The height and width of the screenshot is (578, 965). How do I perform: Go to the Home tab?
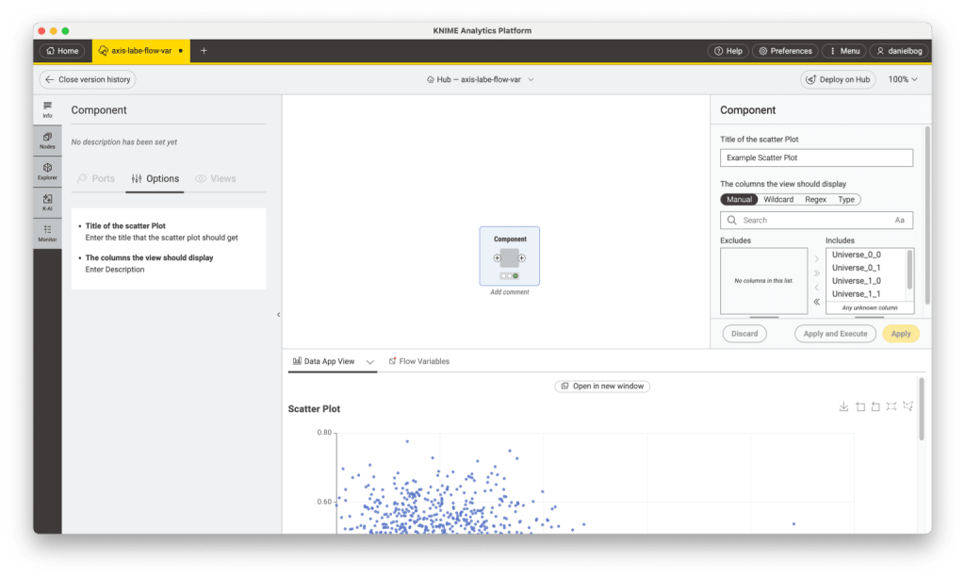click(63, 51)
